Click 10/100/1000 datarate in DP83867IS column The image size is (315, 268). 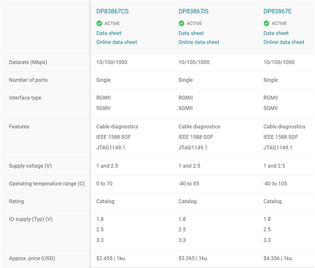click(194, 62)
